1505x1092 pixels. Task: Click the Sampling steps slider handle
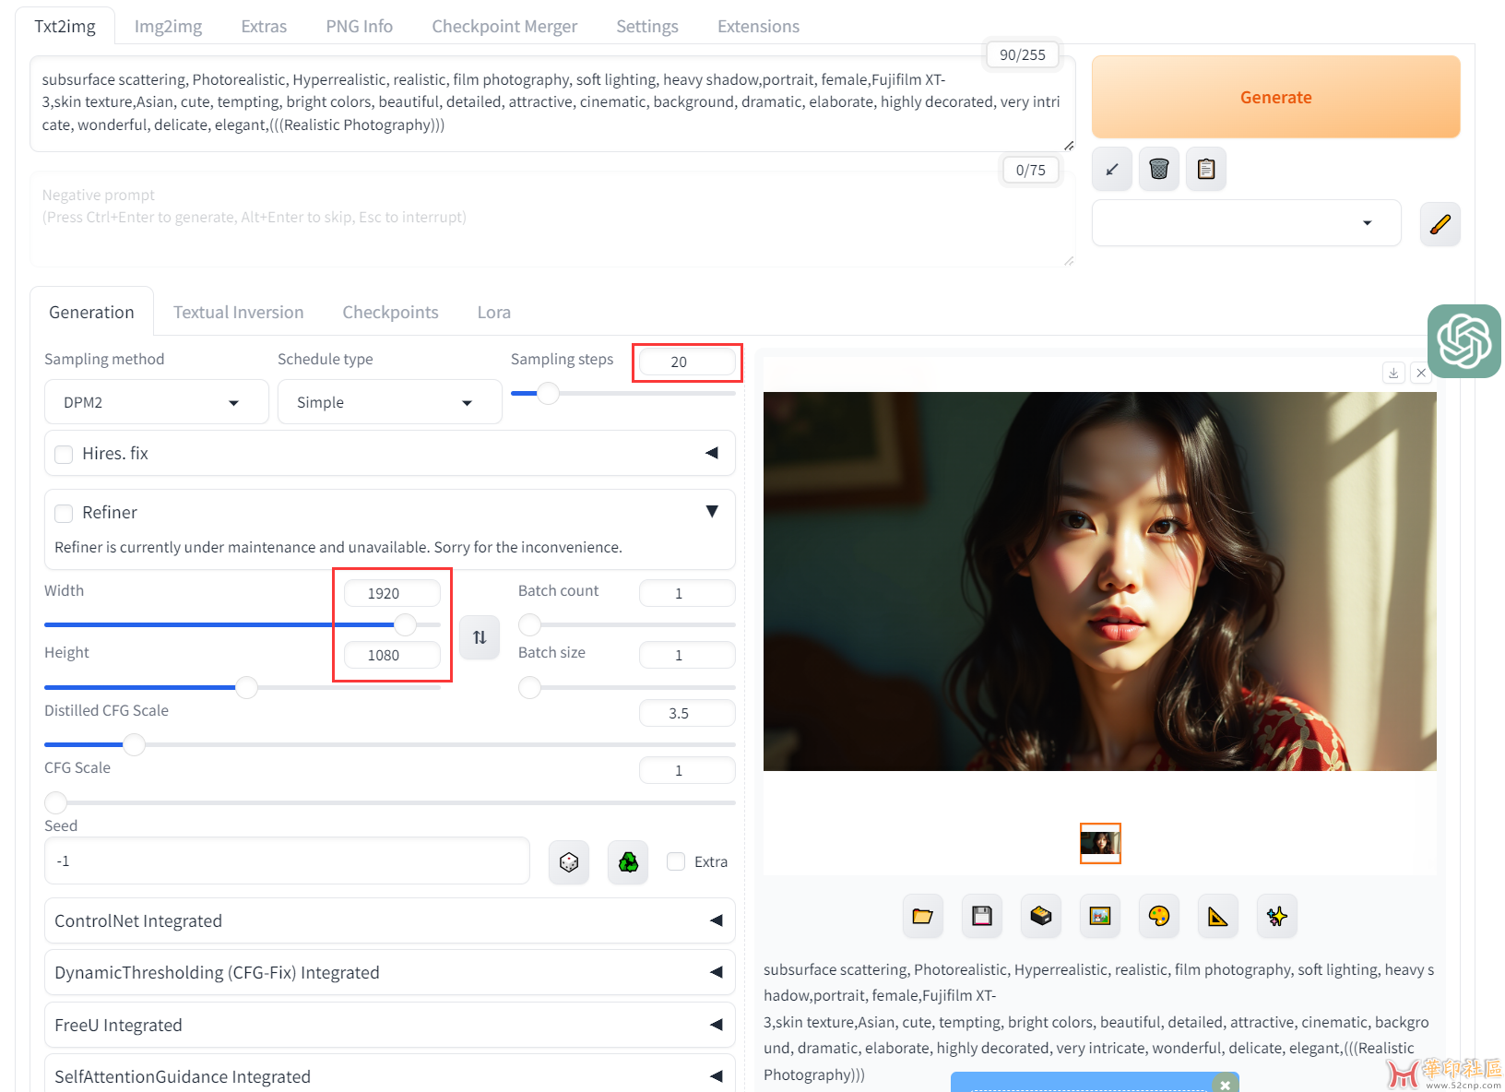[x=548, y=394]
